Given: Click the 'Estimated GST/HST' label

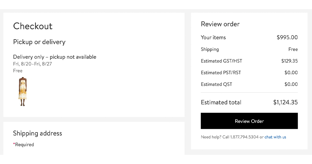Looking at the screenshot, I should tap(222, 61).
